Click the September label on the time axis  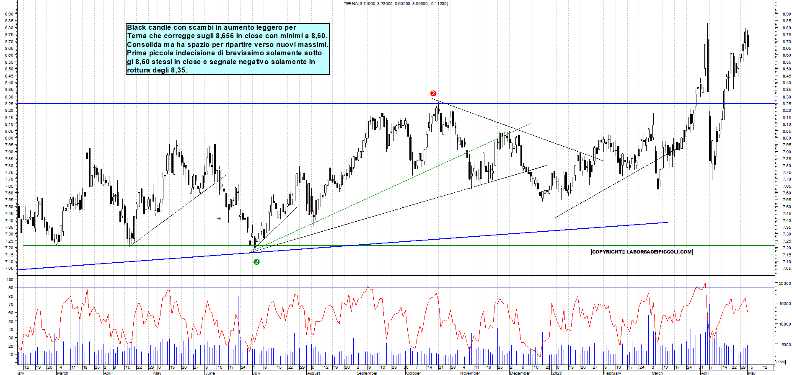pos(367,373)
